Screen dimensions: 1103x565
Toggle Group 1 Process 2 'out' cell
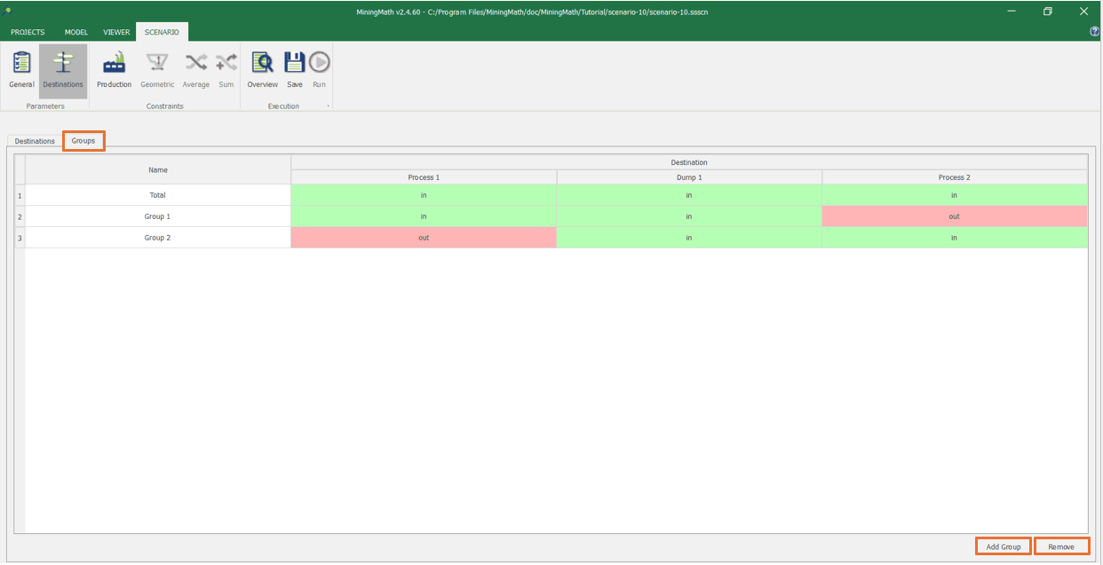[954, 216]
